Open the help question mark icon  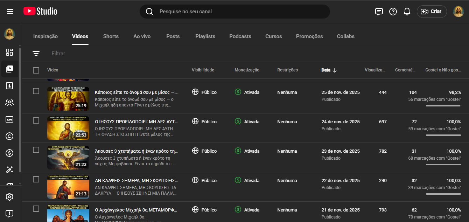[393, 12]
